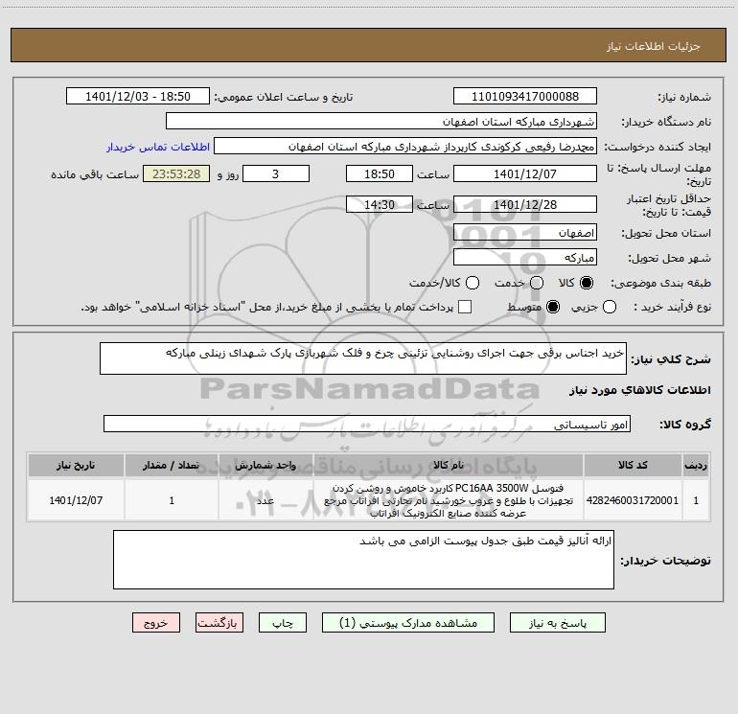Choose جزیی purchase process option
This screenshot has height=714, width=738.
coord(610,307)
